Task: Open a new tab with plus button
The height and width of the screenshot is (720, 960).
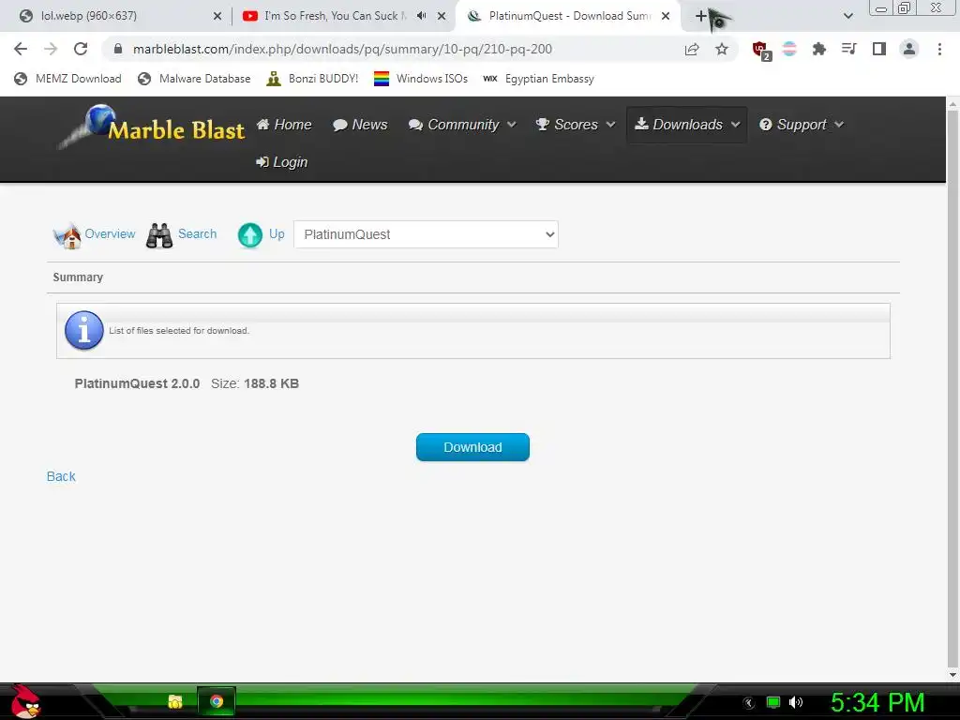Action: (x=701, y=16)
